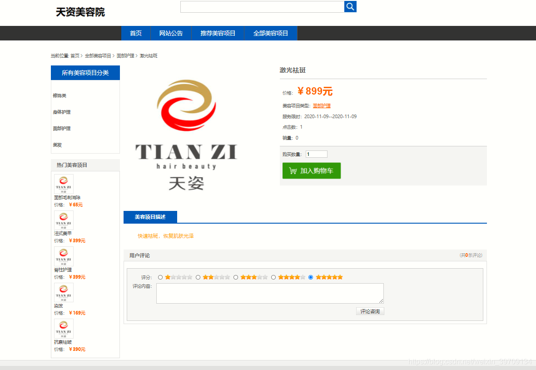Image resolution: width=536 pixels, height=370 pixels.
Task: Open the 网站公告 navigation tab
Action: (x=171, y=33)
